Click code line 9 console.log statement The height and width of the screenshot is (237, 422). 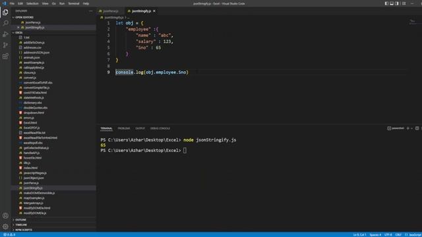[x=152, y=72]
